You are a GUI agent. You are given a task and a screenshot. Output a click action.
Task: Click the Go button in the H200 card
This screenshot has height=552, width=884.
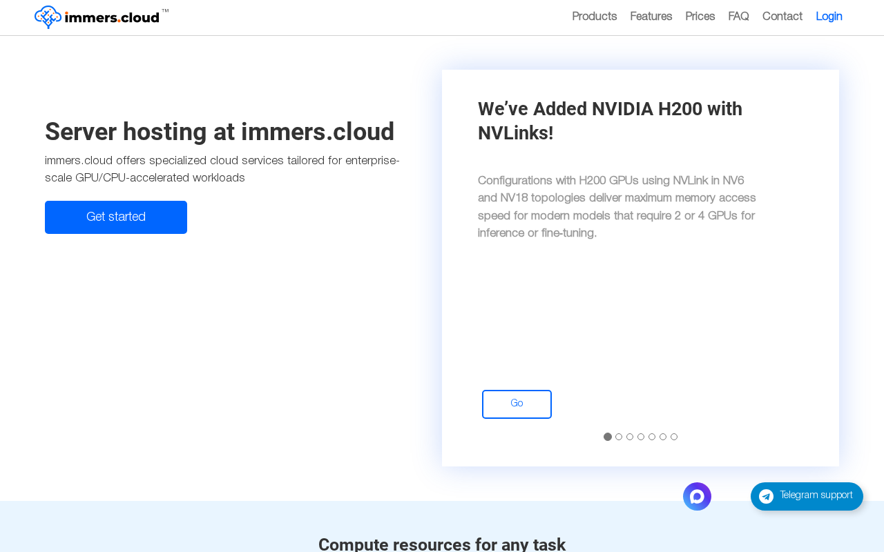517,404
